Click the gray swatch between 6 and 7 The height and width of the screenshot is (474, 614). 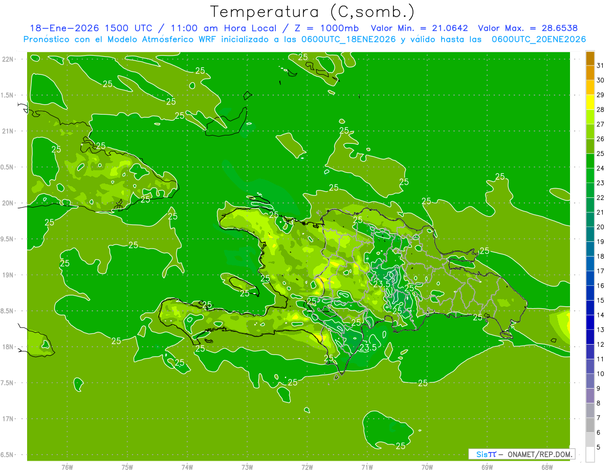(590, 425)
